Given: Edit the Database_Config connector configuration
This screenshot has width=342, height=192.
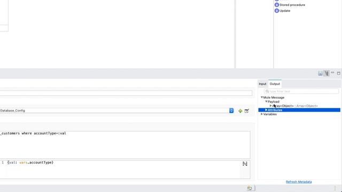Looking at the screenshot, I should click(247, 111).
